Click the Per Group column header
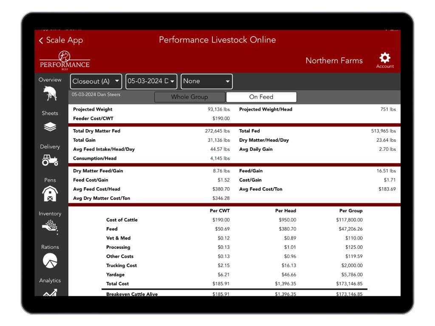This screenshot has height=326, width=435. click(x=351, y=211)
